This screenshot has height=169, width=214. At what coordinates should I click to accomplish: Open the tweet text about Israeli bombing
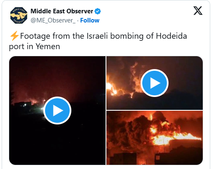pos(98,41)
